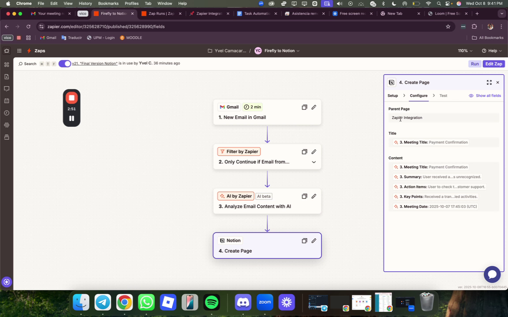The image size is (508, 317).
Task: Open MOODLE bookmark
Action: 131,38
